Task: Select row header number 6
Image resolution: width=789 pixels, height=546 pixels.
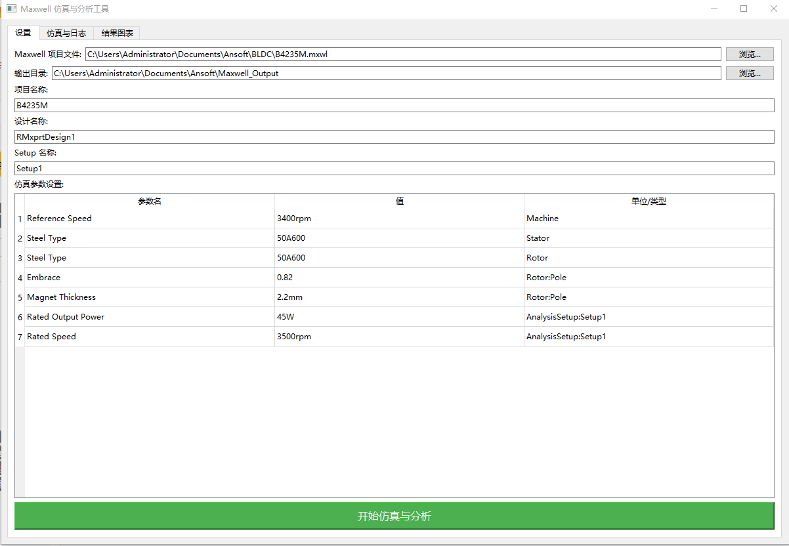Action: click(x=20, y=317)
